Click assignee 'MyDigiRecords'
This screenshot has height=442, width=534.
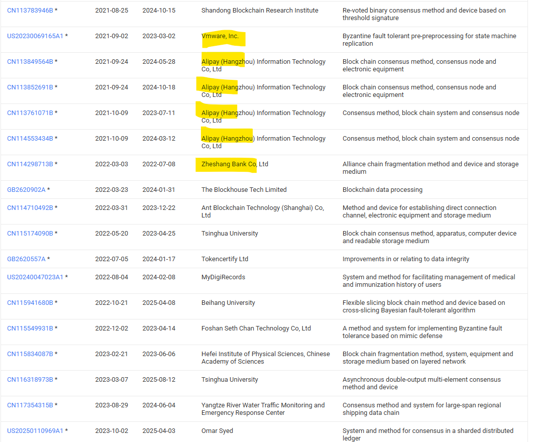coord(223,277)
